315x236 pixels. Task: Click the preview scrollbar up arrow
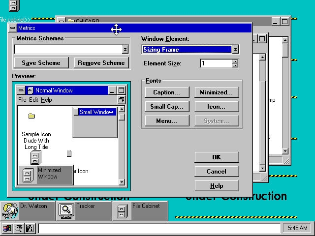click(122, 109)
